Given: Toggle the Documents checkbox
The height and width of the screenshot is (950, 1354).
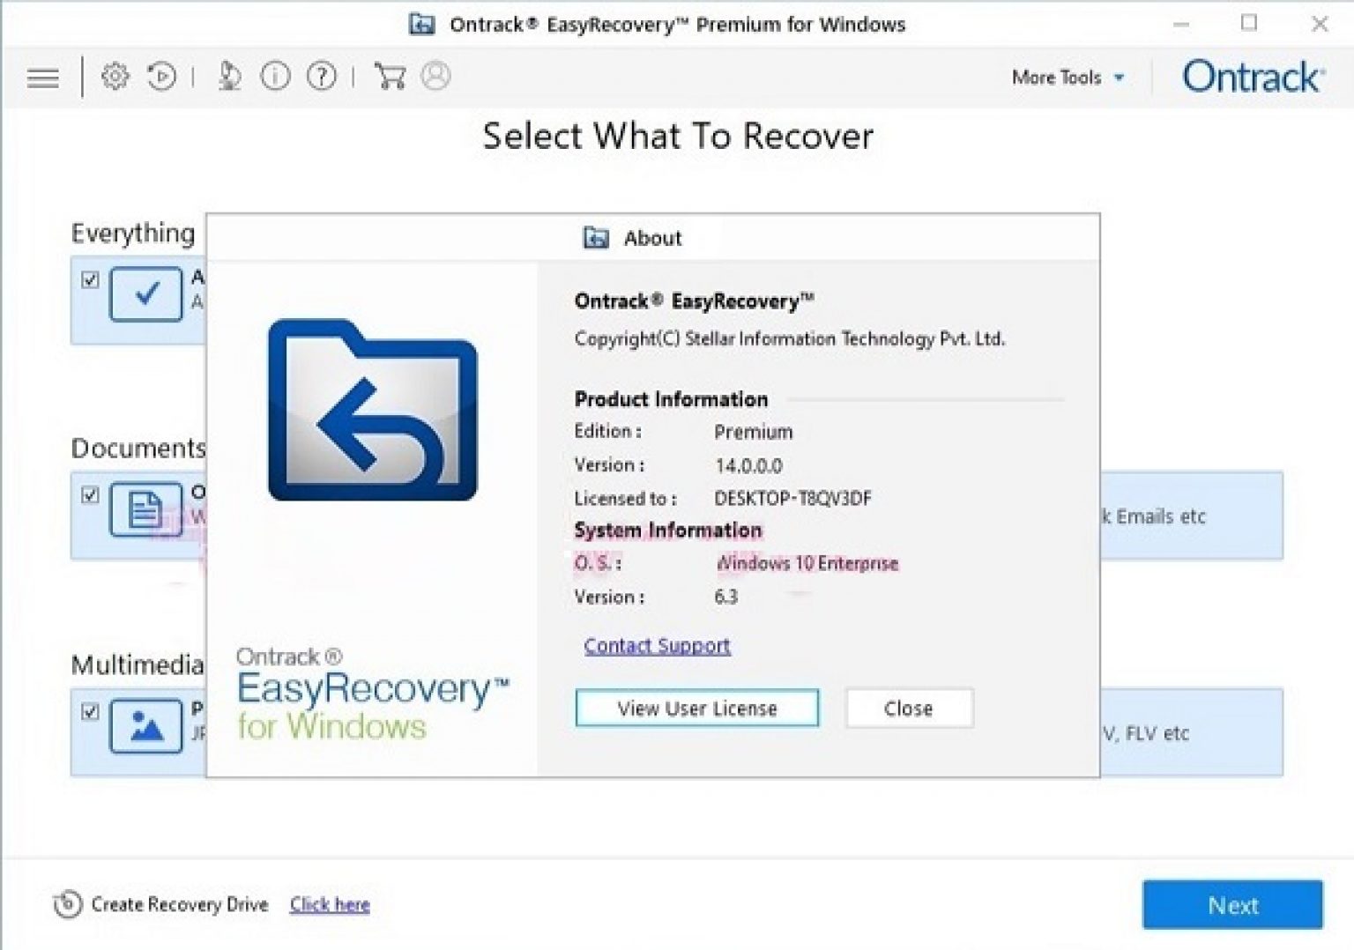Looking at the screenshot, I should pyautogui.click(x=90, y=494).
